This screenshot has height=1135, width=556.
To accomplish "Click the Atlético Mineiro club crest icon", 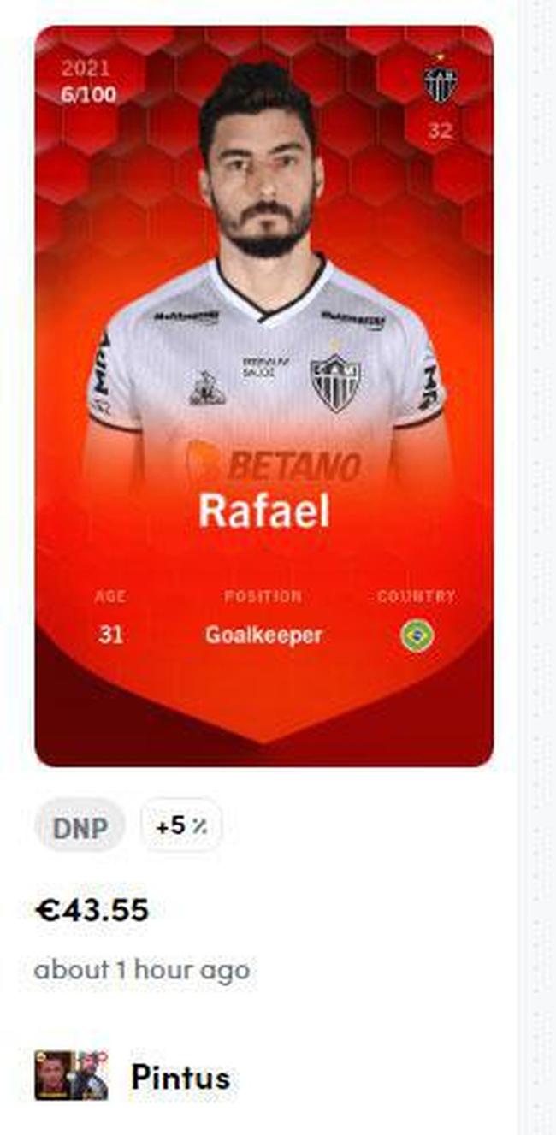I will coord(440,83).
